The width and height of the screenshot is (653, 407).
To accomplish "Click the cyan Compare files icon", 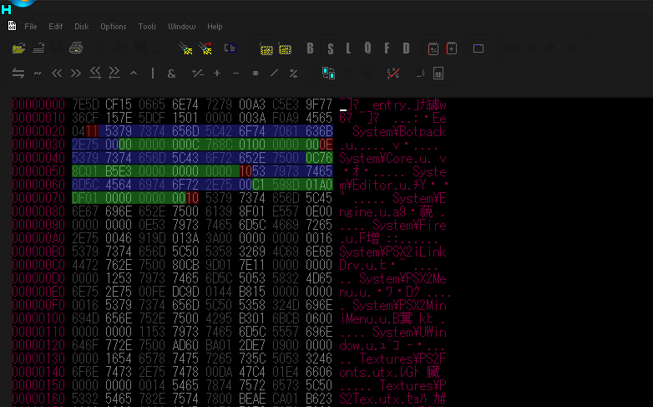I will (x=328, y=74).
